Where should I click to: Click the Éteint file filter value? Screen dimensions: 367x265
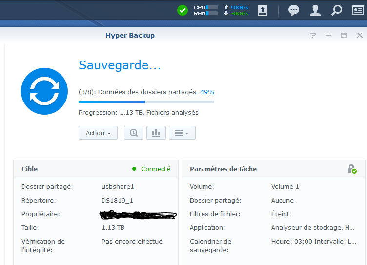point(281,214)
